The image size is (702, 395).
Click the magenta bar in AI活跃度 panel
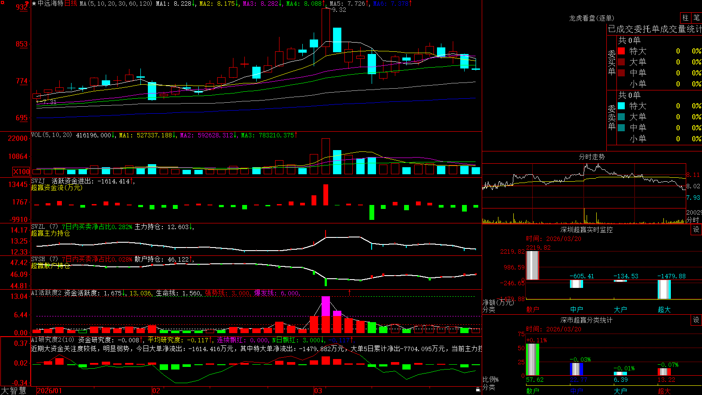pos(326,306)
